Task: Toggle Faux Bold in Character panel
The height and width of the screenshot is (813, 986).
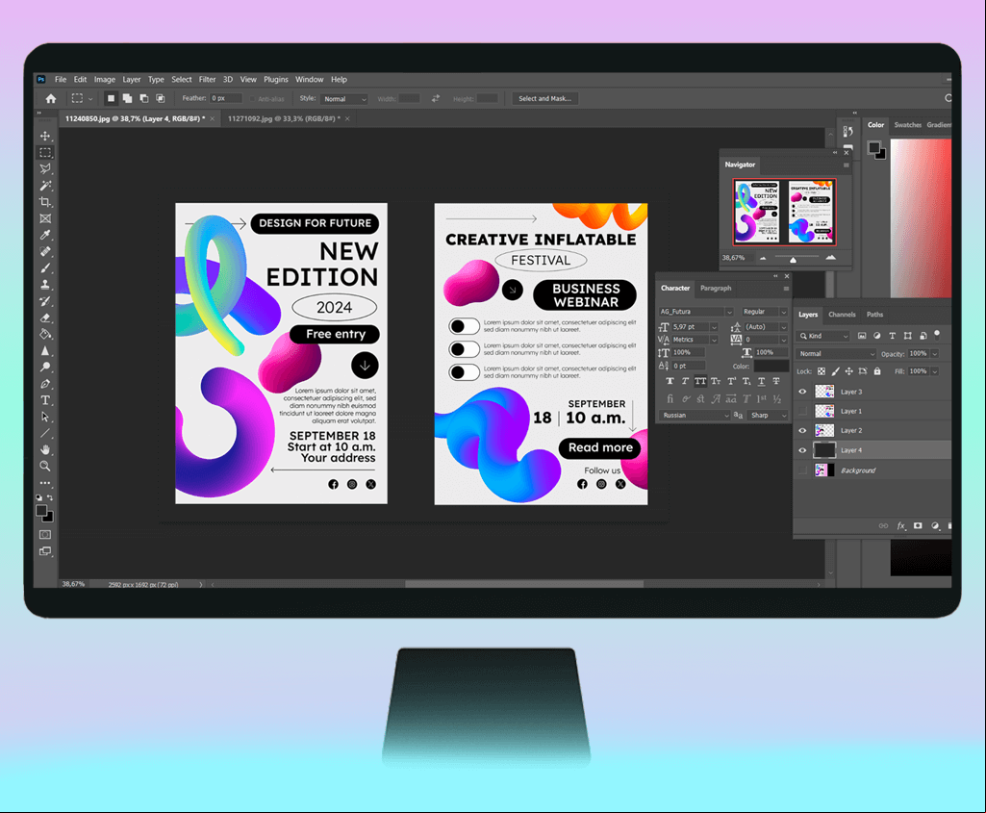Action: (670, 381)
